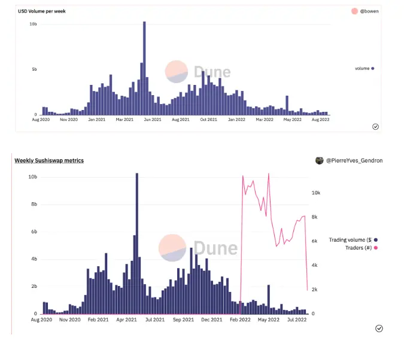Click the @PierreYves_Gendron avatar picture

(319, 160)
